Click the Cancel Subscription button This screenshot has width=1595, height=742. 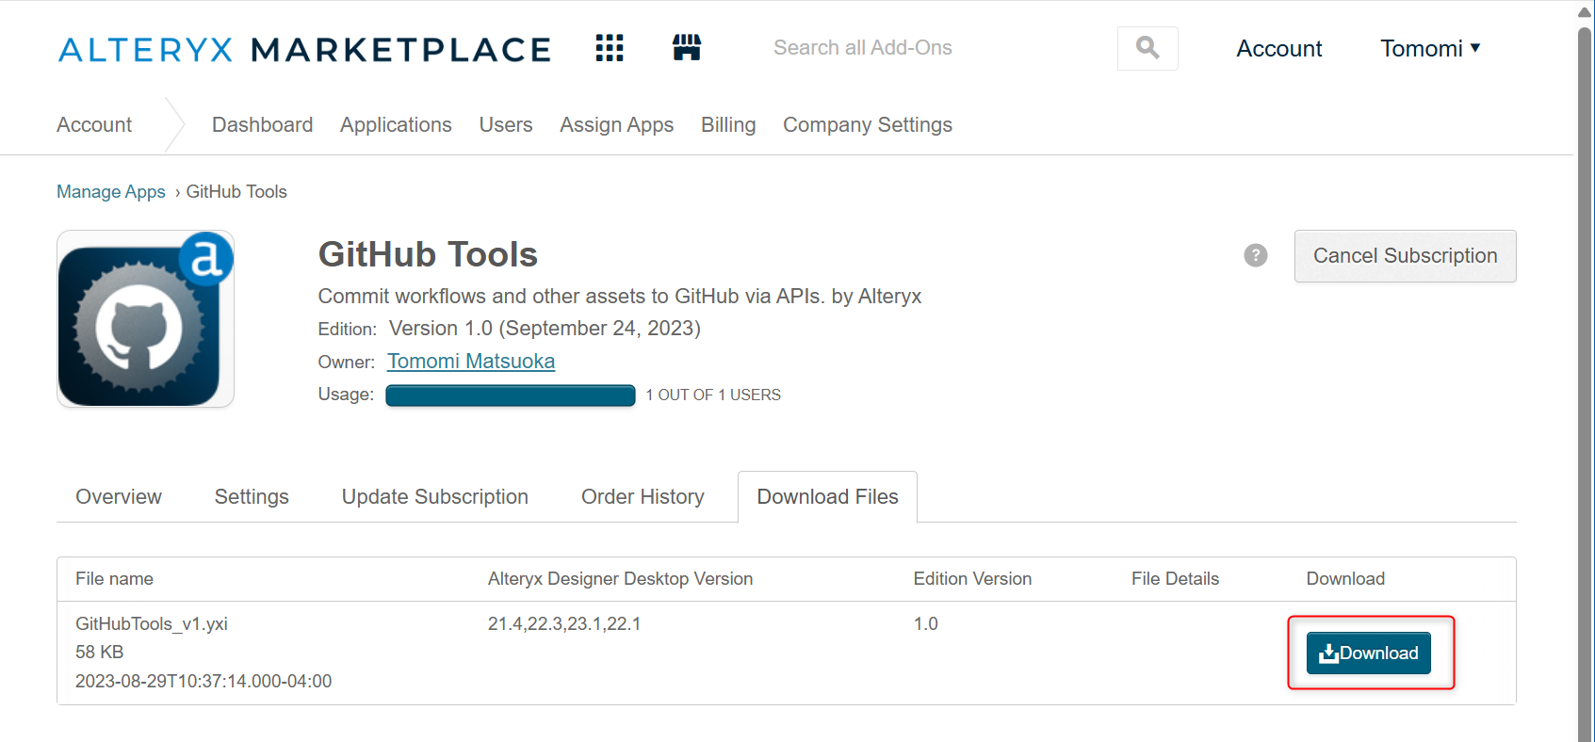pos(1404,256)
